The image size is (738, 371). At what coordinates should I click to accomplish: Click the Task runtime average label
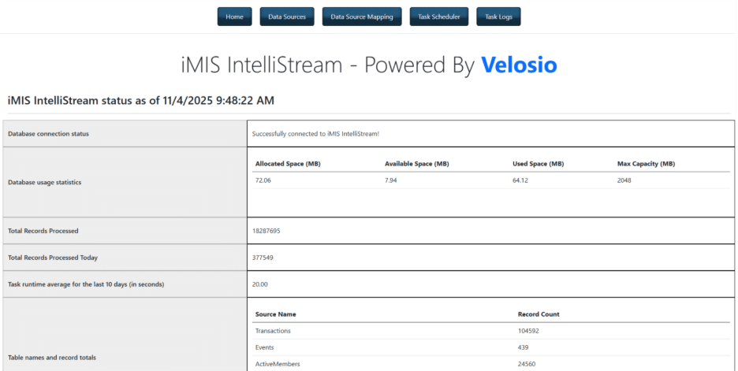click(x=86, y=284)
